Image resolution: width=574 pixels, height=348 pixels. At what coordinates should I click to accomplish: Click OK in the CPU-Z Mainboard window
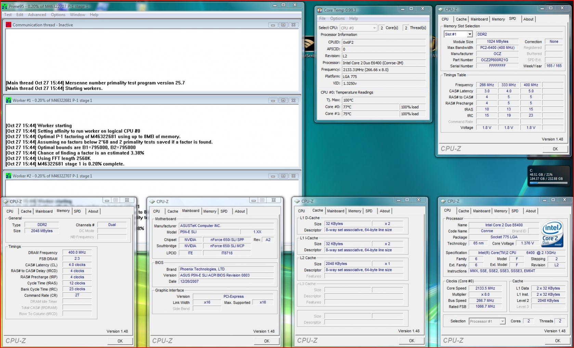coord(267,341)
